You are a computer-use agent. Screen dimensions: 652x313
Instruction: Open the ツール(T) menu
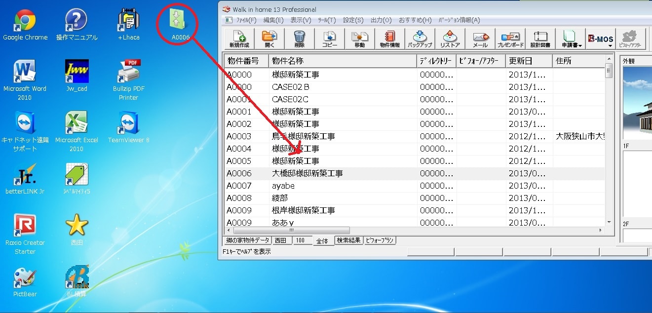click(327, 20)
